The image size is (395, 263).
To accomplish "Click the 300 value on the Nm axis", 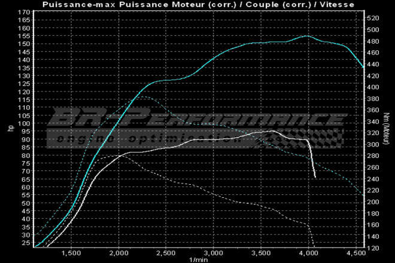I will [x=372, y=144].
